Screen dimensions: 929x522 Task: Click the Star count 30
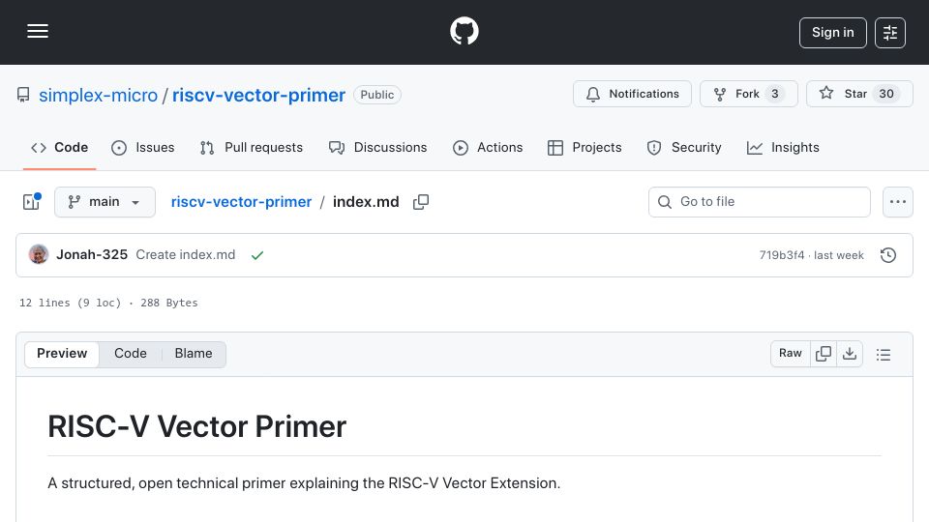[886, 94]
